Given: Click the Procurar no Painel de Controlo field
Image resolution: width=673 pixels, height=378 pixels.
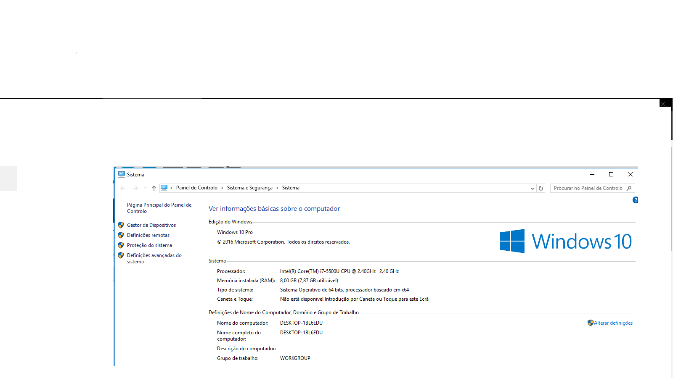Looking at the screenshot, I should click(588, 188).
